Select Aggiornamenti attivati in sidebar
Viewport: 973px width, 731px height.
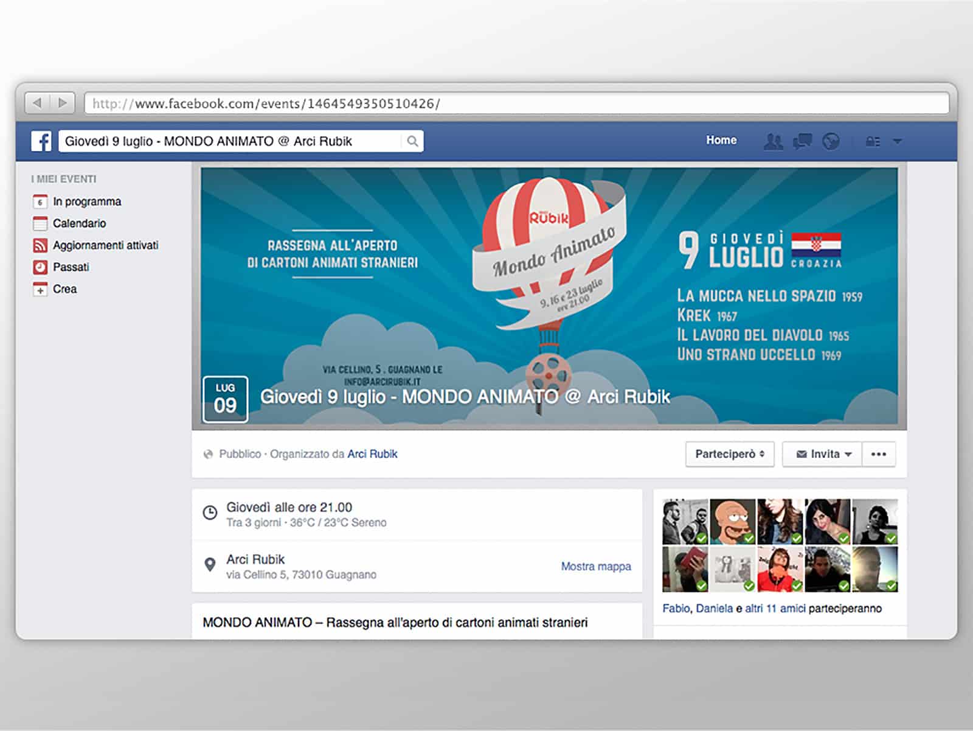pyautogui.click(x=105, y=245)
